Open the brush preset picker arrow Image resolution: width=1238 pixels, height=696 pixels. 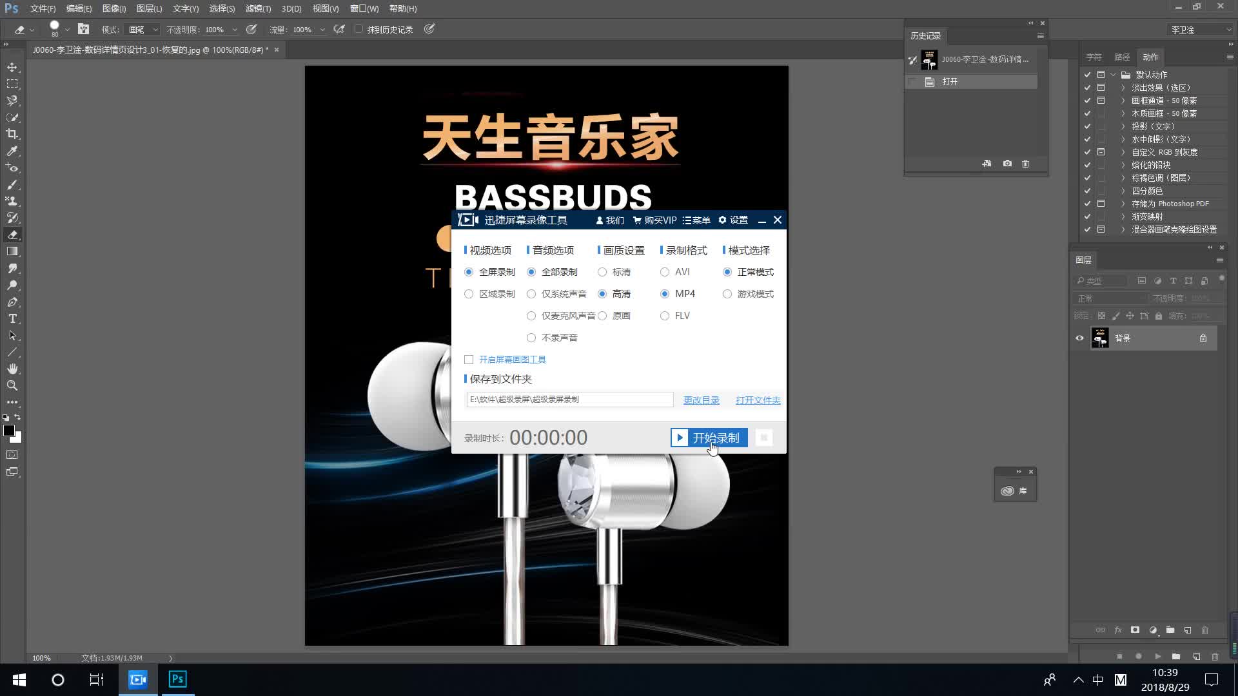tap(67, 30)
